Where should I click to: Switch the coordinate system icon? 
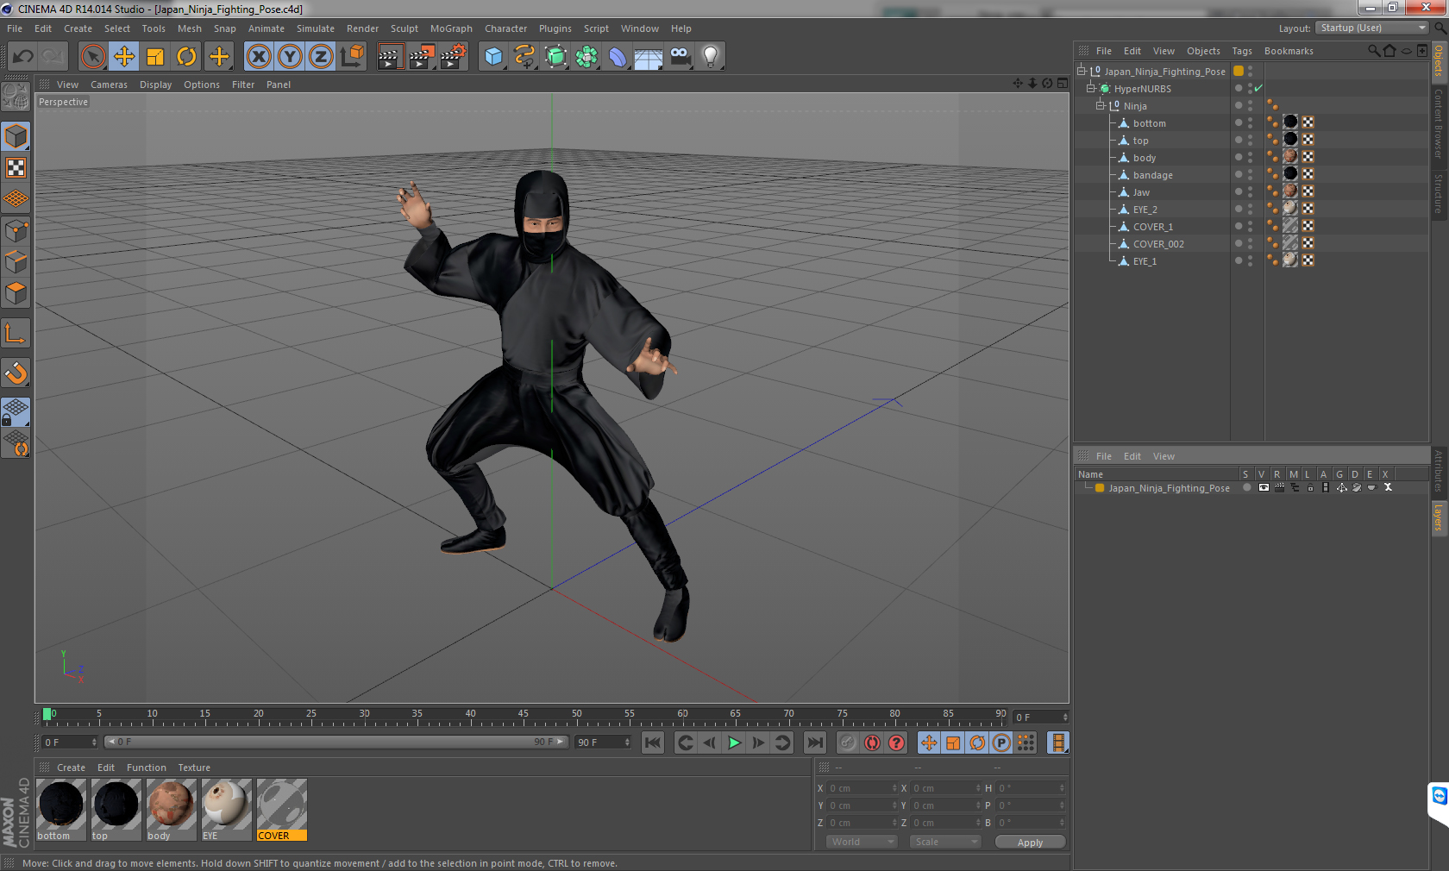click(x=352, y=57)
